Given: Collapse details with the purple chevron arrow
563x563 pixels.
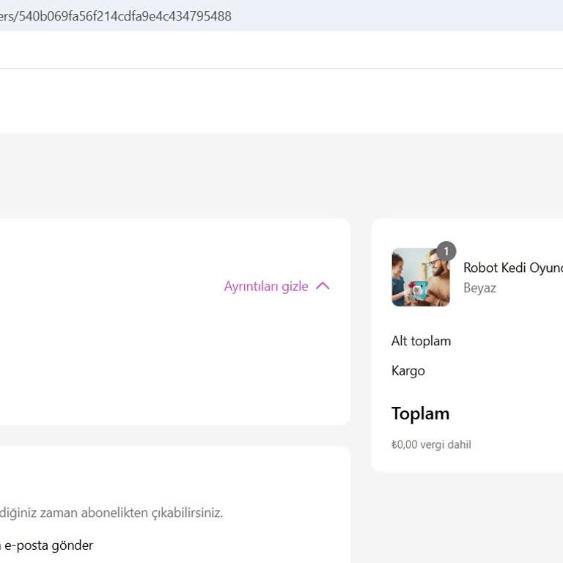Looking at the screenshot, I should pyautogui.click(x=323, y=286).
